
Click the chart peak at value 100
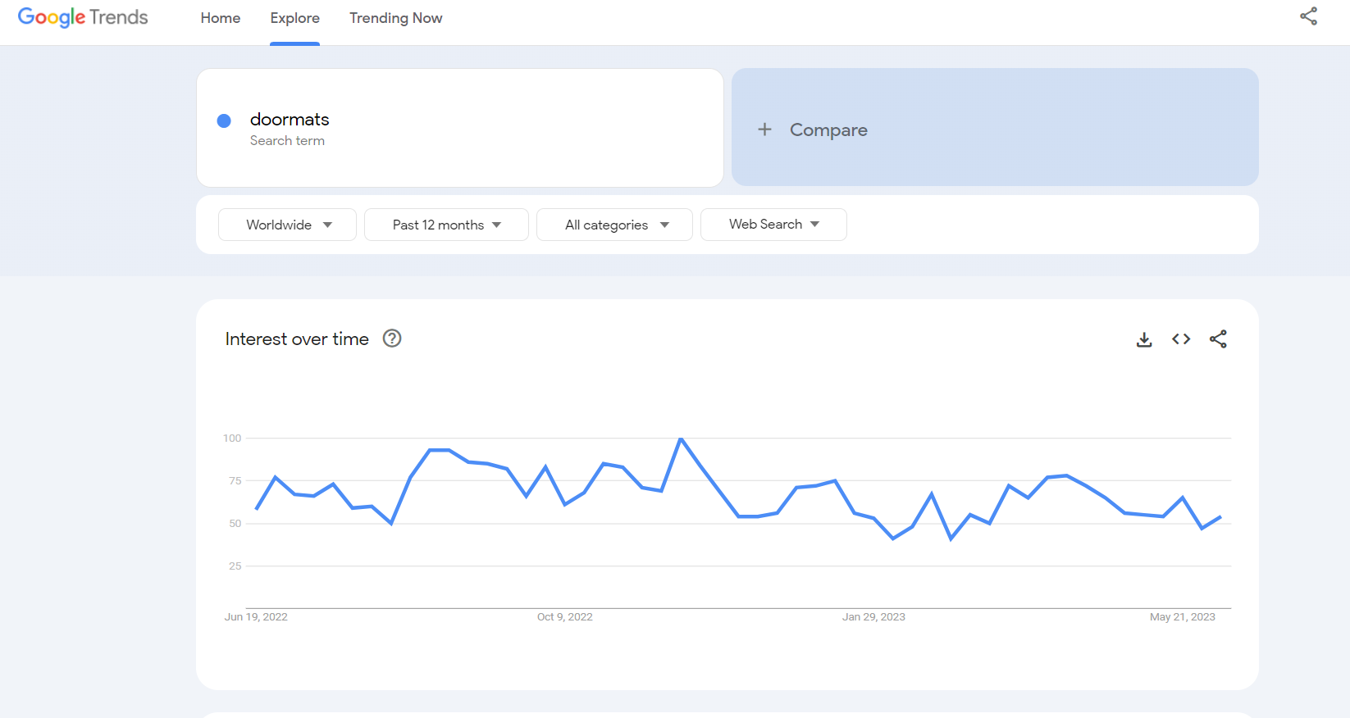pos(681,439)
